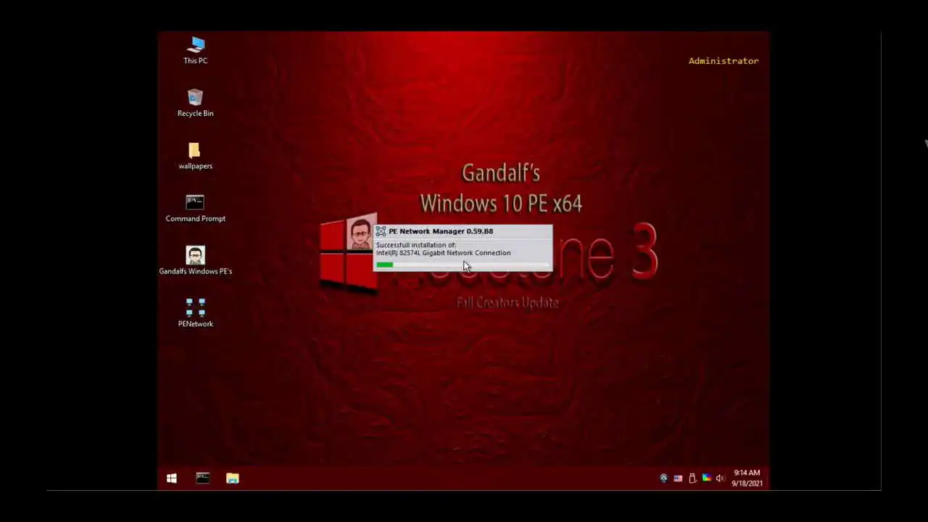This screenshot has height=522, width=928.
Task: Click the PE Network Manager popup icon
Action: 381,231
